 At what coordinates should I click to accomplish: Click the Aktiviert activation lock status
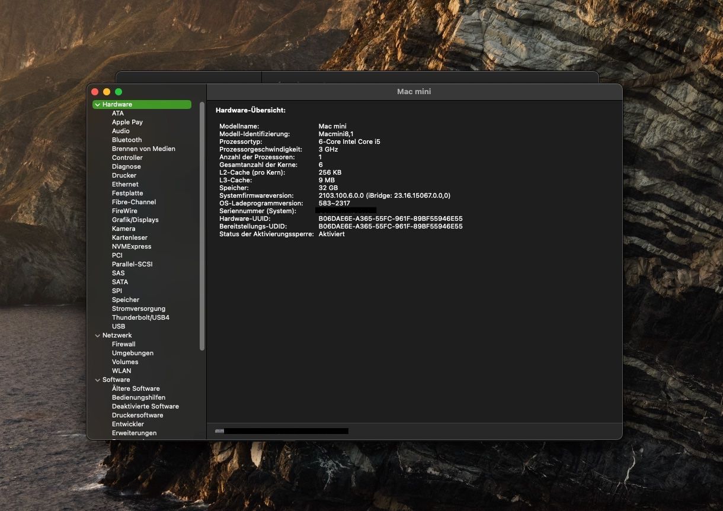coord(332,234)
